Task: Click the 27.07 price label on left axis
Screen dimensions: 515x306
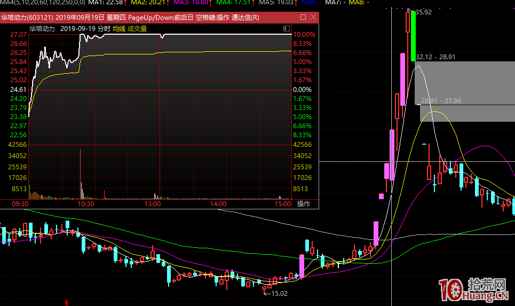Action: click(18, 35)
